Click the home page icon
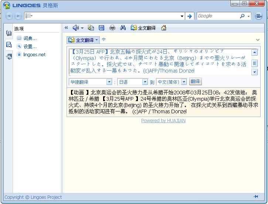This screenshot has height=204, width=268. click(163, 28)
